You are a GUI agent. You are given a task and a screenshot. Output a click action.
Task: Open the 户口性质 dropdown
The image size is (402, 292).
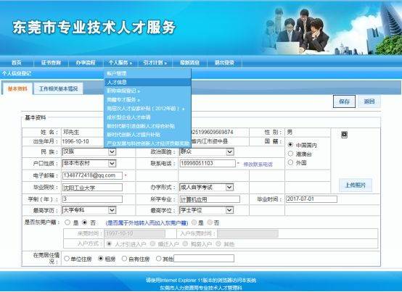pyautogui.click(x=89, y=163)
